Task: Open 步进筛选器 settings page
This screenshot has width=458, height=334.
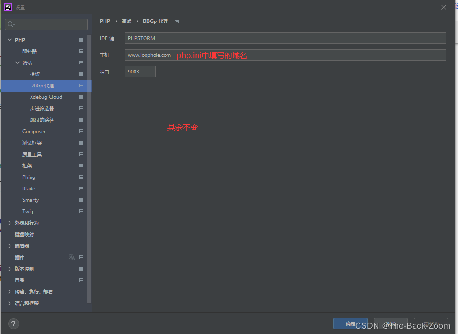Action: (x=42, y=108)
